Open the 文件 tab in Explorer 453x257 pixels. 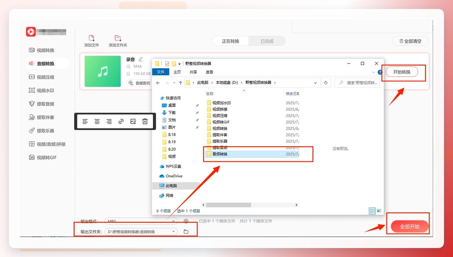(161, 72)
